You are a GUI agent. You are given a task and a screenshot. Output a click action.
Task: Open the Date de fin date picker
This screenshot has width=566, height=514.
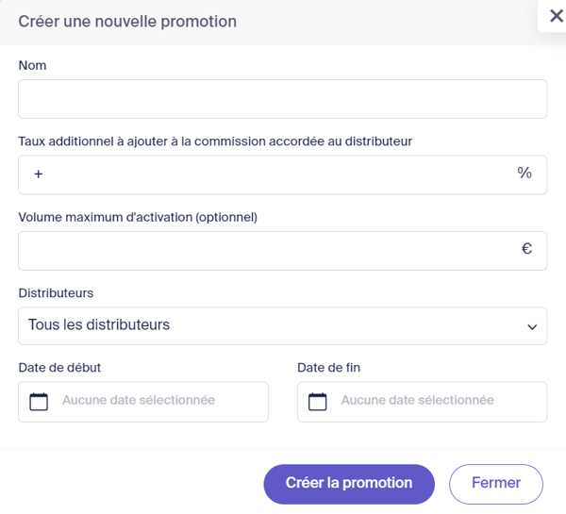pos(423,402)
